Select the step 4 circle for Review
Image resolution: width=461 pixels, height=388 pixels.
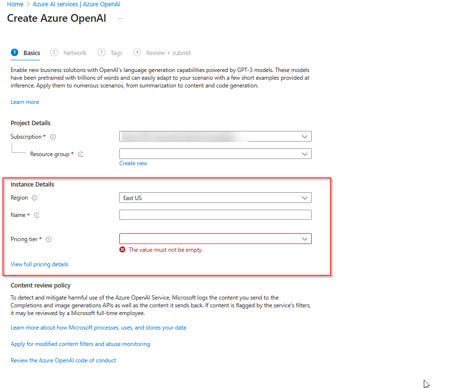click(x=137, y=52)
